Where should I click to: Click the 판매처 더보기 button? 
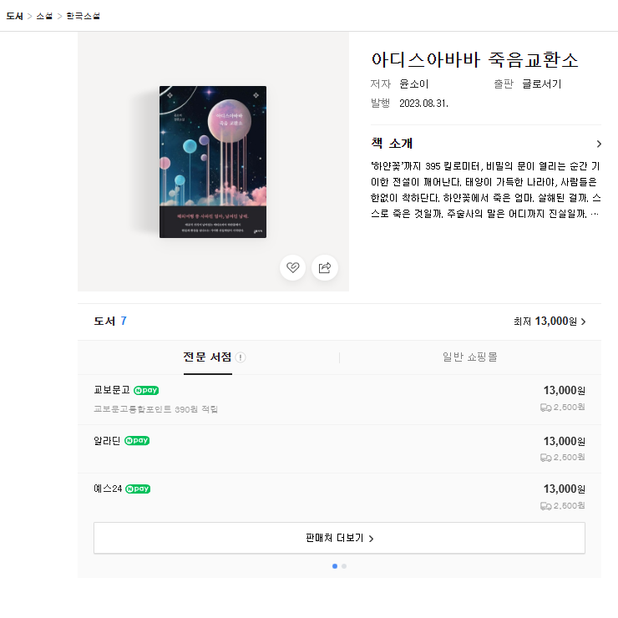tap(339, 538)
